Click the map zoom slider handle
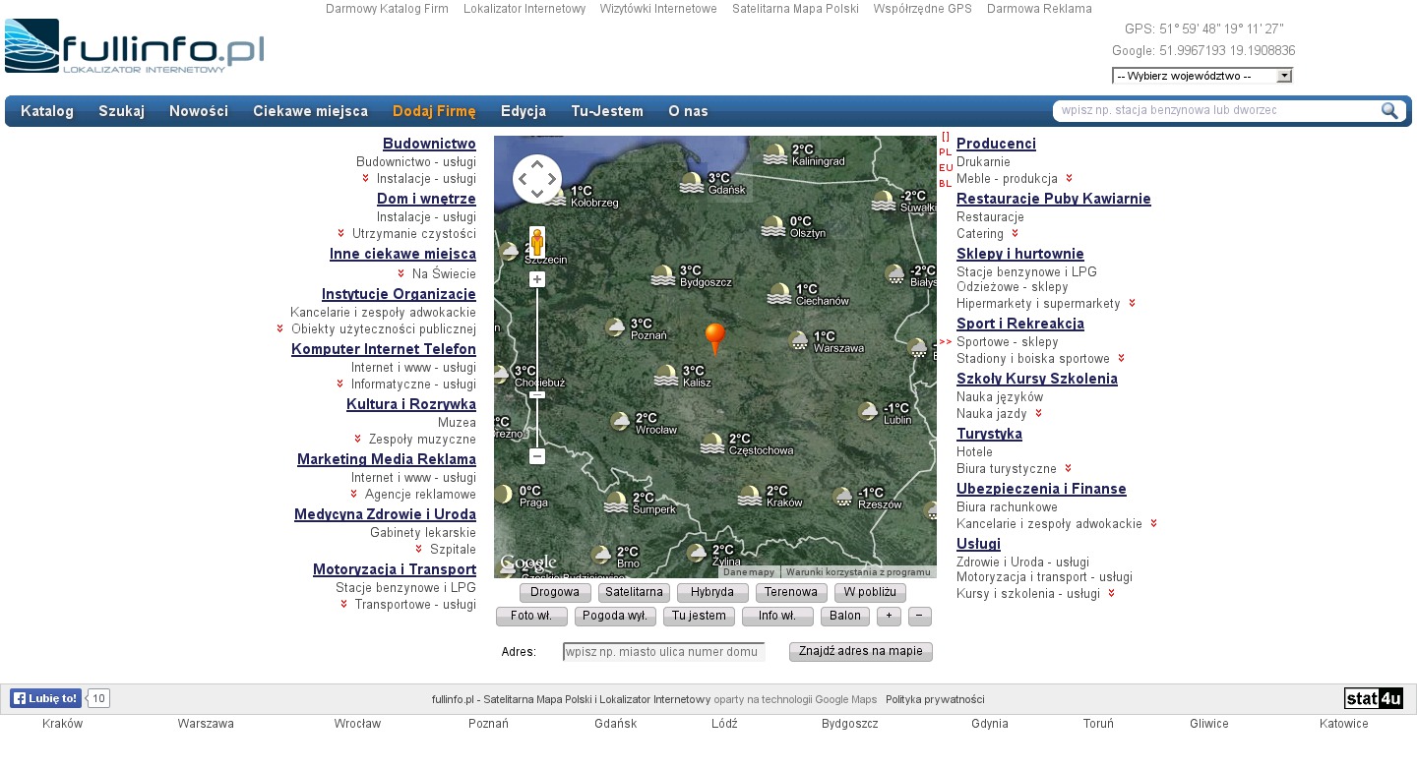The height and width of the screenshot is (770, 1417). [x=537, y=394]
